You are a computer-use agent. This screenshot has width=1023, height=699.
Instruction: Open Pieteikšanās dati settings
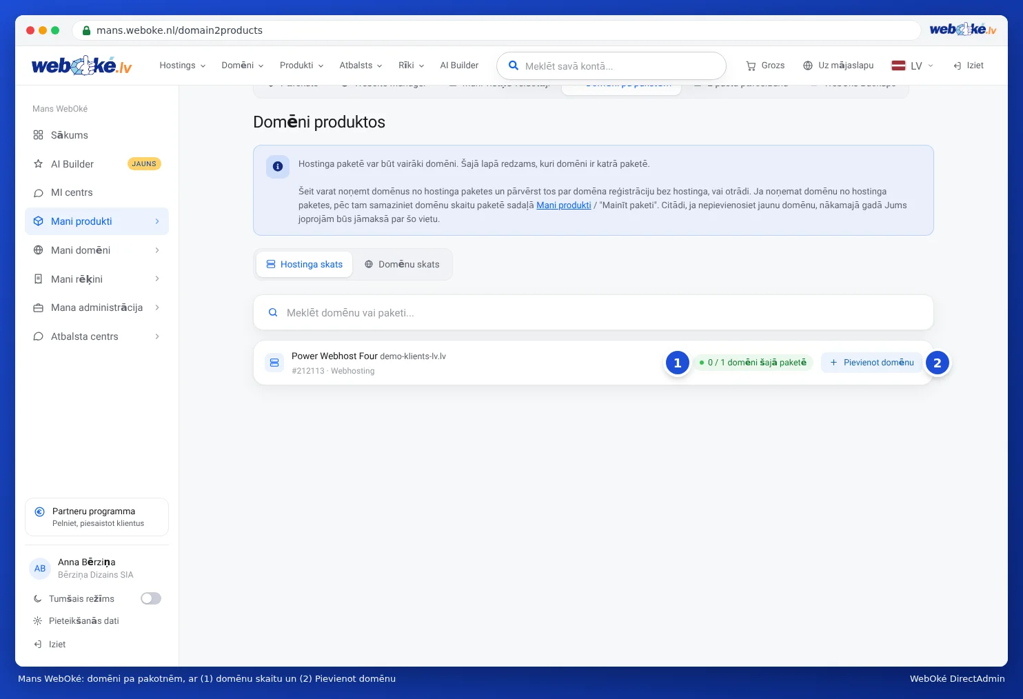pos(76,621)
